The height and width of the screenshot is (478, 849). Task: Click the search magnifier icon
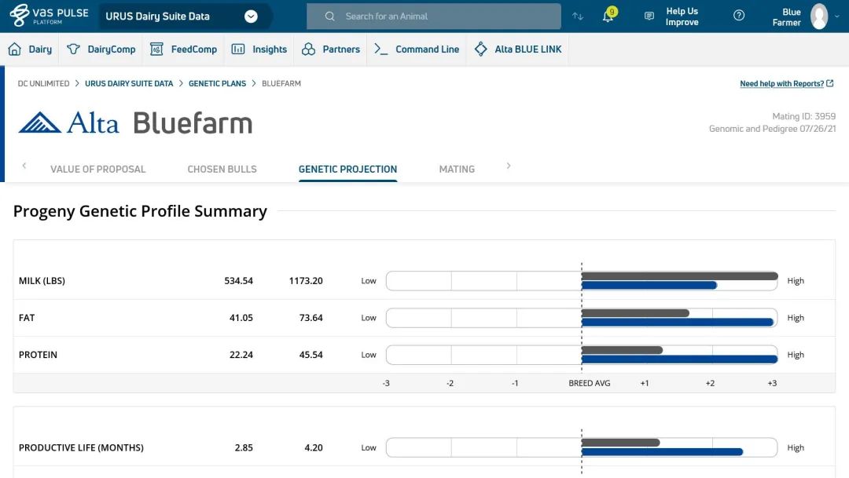click(x=329, y=16)
